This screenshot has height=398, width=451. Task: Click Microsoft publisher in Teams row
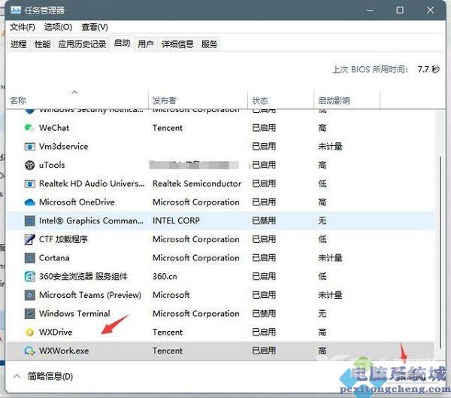pos(171,295)
